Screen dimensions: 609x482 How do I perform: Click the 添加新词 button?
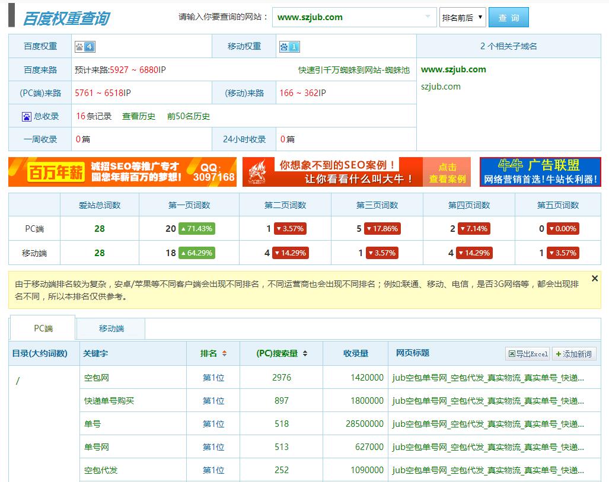pos(574,354)
